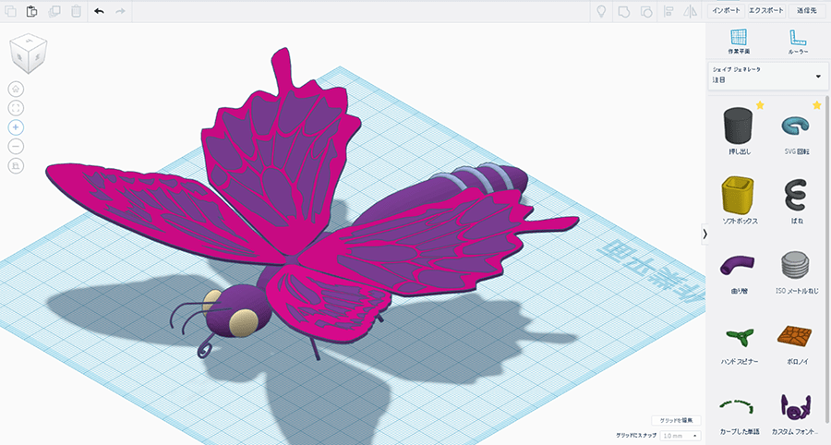831x445 pixels.
Task: Click the Copy icon in the toolbar
Action: tap(10, 11)
